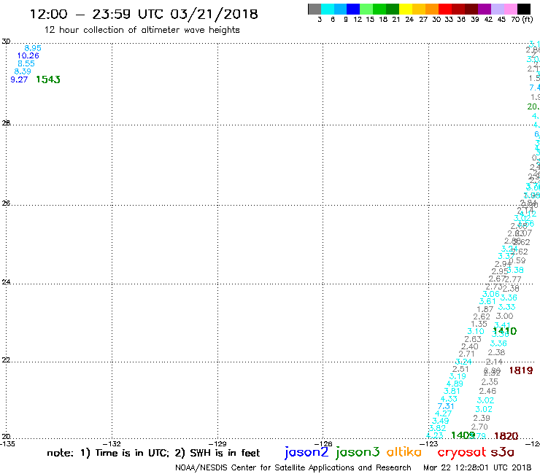The height and width of the screenshot is (474, 540).
Task: Click the '-123' longitude axis label
Action: [429, 443]
